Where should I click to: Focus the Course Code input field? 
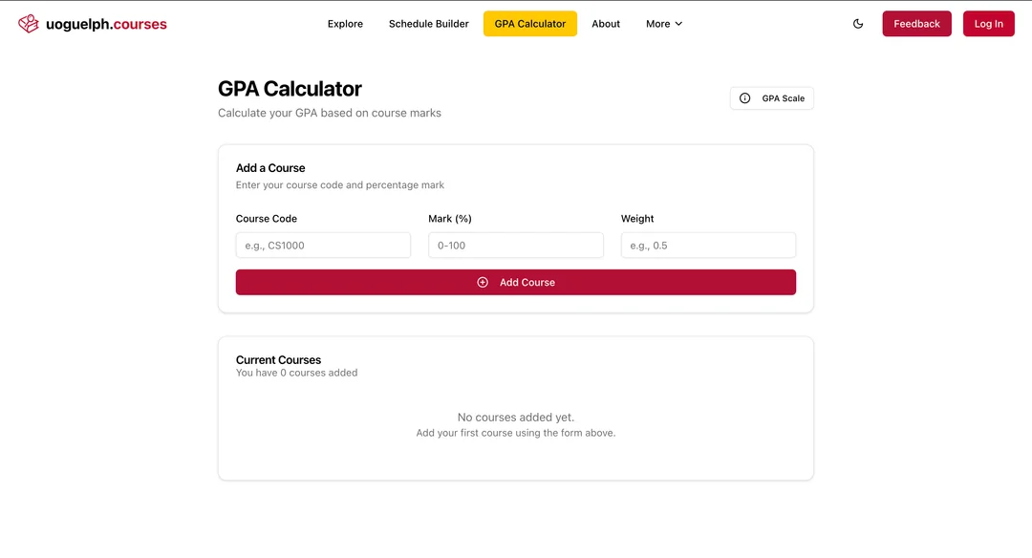coord(323,245)
